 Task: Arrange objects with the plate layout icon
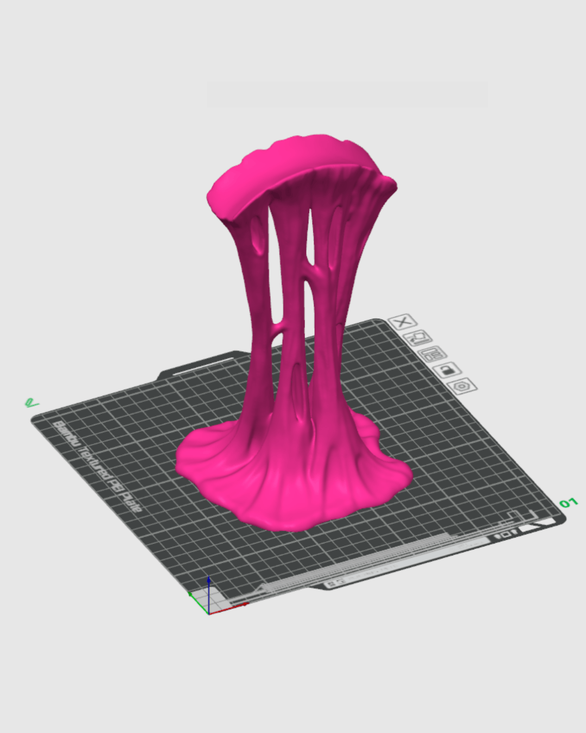pyautogui.click(x=433, y=355)
